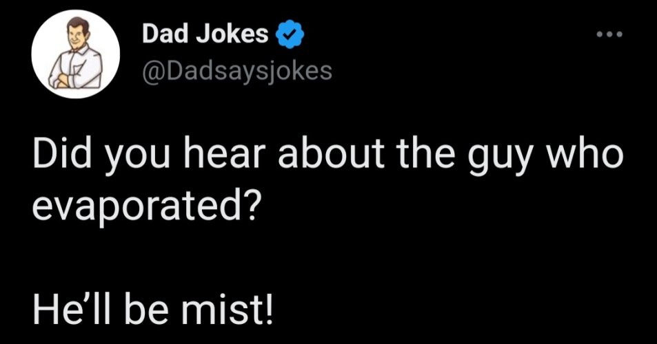Select the cartoon dad's face in avatar
657x344 pixels.
point(76,34)
